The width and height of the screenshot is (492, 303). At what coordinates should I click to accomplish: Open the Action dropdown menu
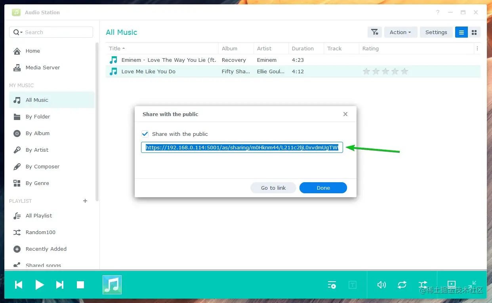click(400, 32)
